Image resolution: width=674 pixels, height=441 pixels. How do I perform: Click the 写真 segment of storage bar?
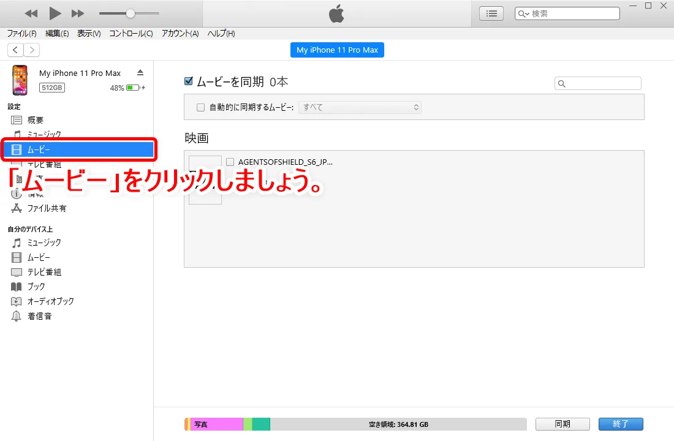tap(217, 424)
